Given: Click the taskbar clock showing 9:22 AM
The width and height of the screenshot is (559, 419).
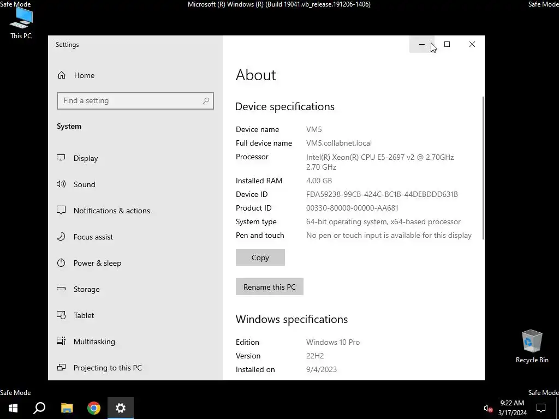Looking at the screenshot, I should 512,408.
